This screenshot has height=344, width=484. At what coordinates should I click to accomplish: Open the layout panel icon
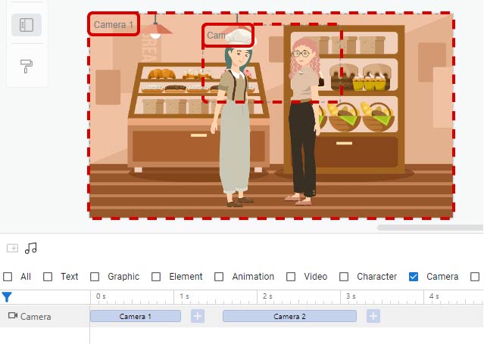[x=27, y=25]
